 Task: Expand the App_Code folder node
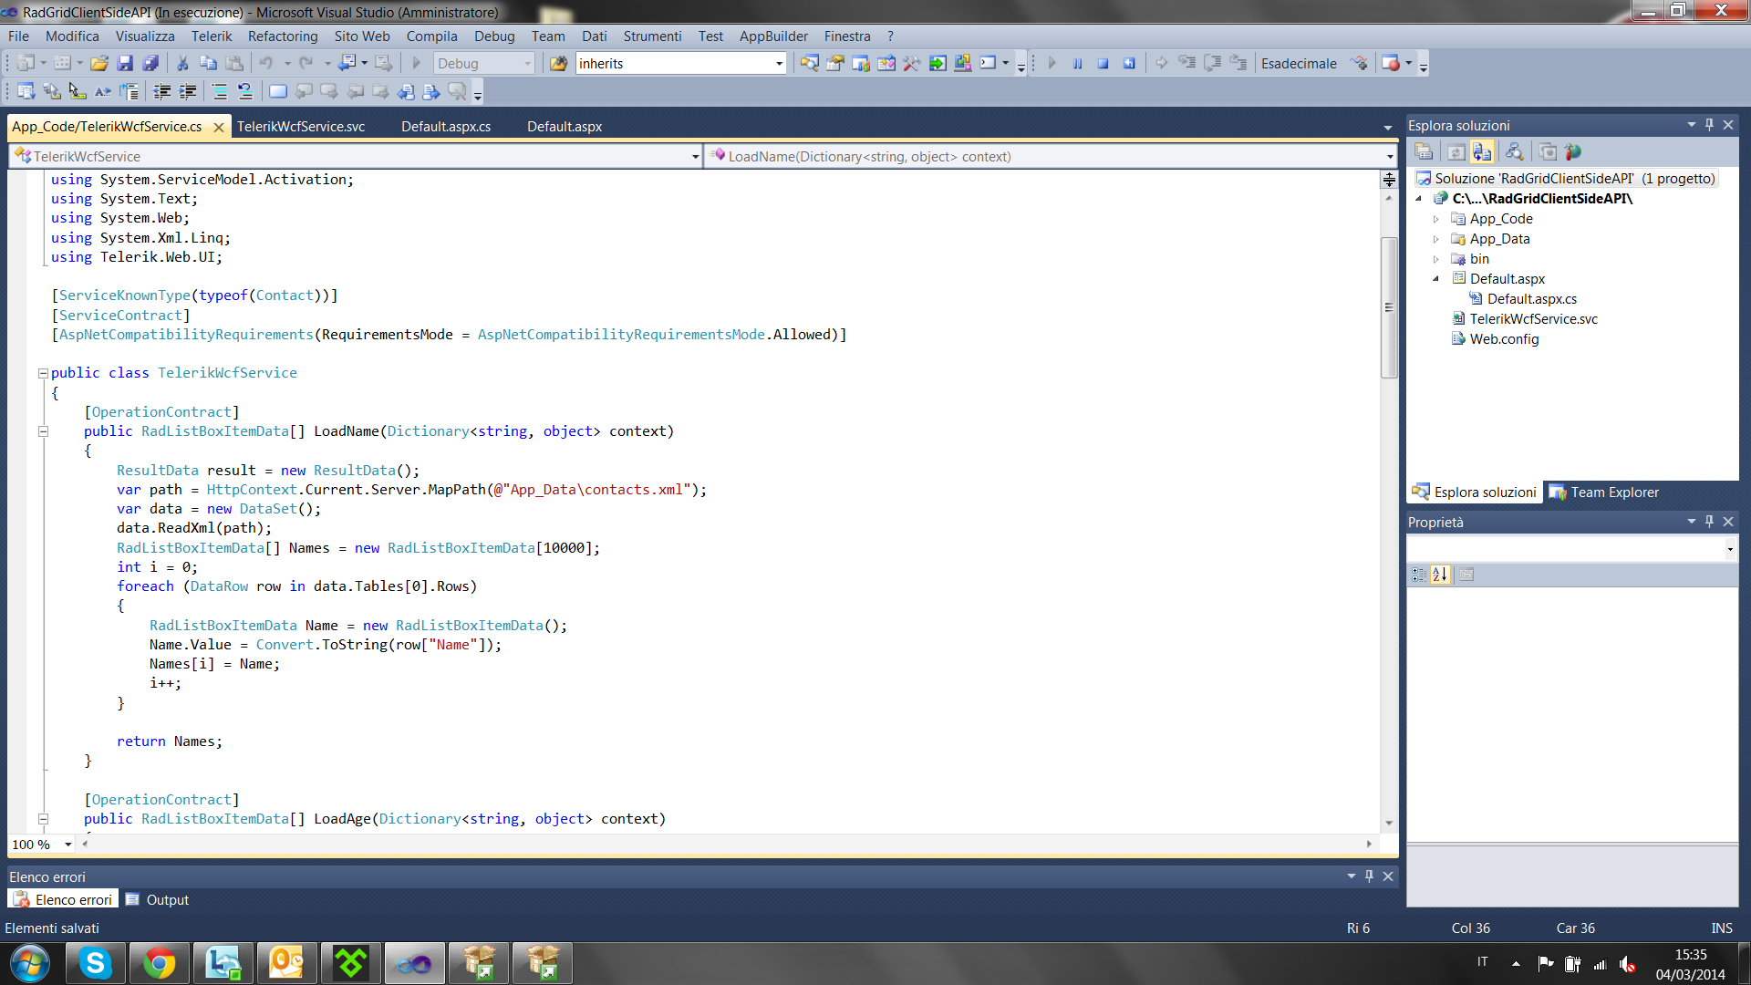(x=1436, y=219)
